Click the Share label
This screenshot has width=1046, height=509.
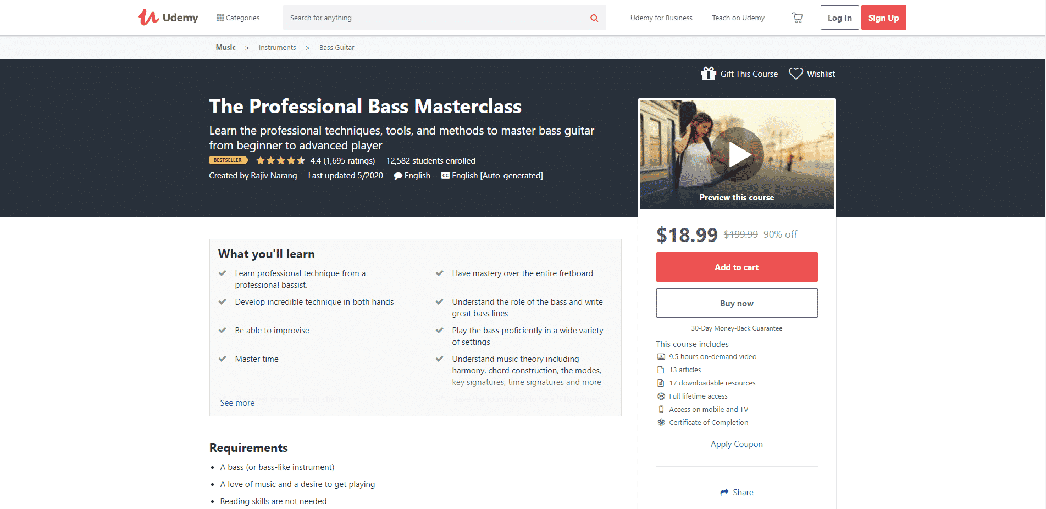[x=743, y=493]
